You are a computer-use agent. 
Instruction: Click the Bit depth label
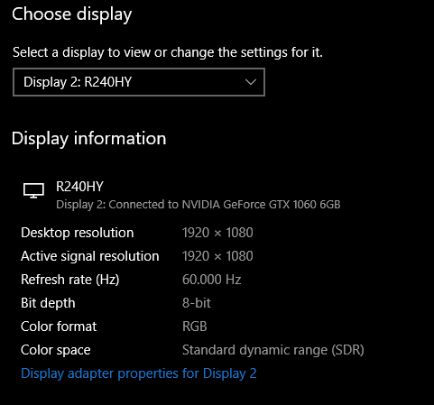pos(48,303)
